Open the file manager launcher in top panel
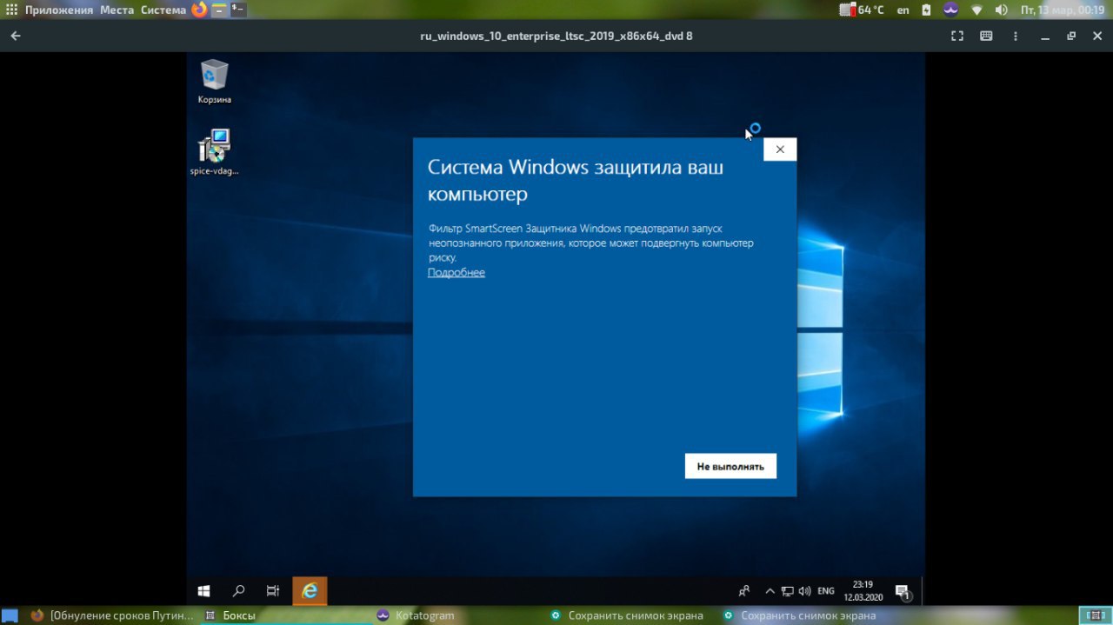The height and width of the screenshot is (625, 1113). [219, 10]
